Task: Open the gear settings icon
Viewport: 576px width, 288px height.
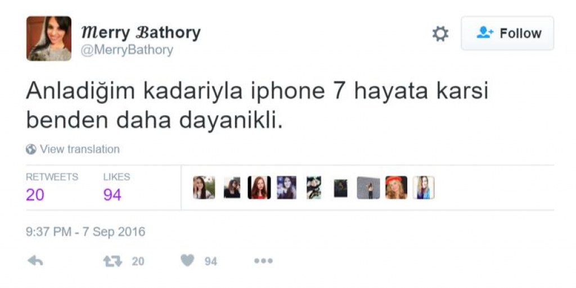Action: point(440,34)
